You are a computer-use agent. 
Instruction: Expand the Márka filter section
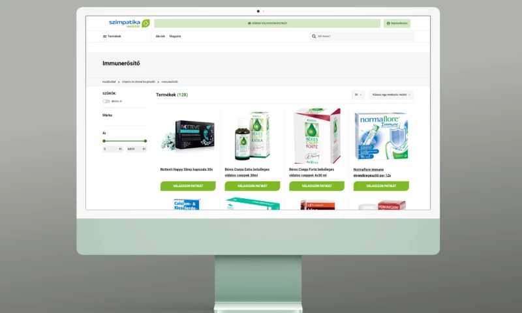pyautogui.click(x=107, y=115)
